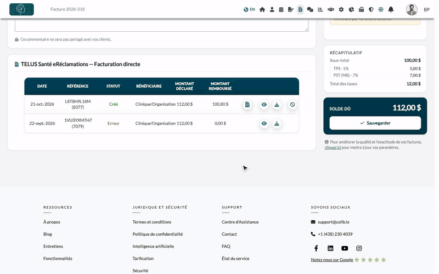Open the Blog footer link

[x=48, y=234]
